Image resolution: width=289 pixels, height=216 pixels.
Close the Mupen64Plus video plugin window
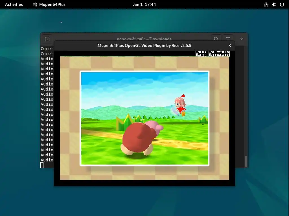tap(230, 46)
